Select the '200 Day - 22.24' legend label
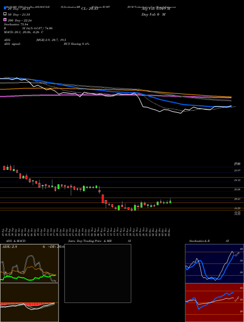The height and width of the screenshot is (322, 244). 20,20
